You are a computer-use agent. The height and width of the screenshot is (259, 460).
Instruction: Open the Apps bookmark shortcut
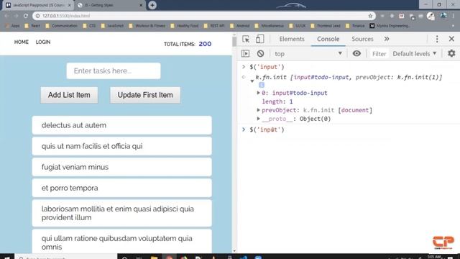pyautogui.click(x=12, y=26)
